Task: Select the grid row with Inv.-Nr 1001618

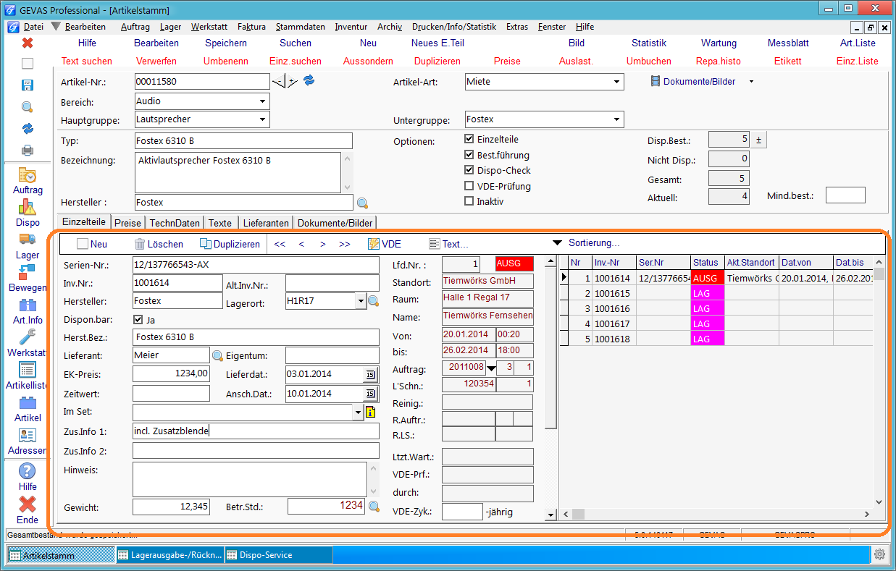Action: click(x=716, y=339)
